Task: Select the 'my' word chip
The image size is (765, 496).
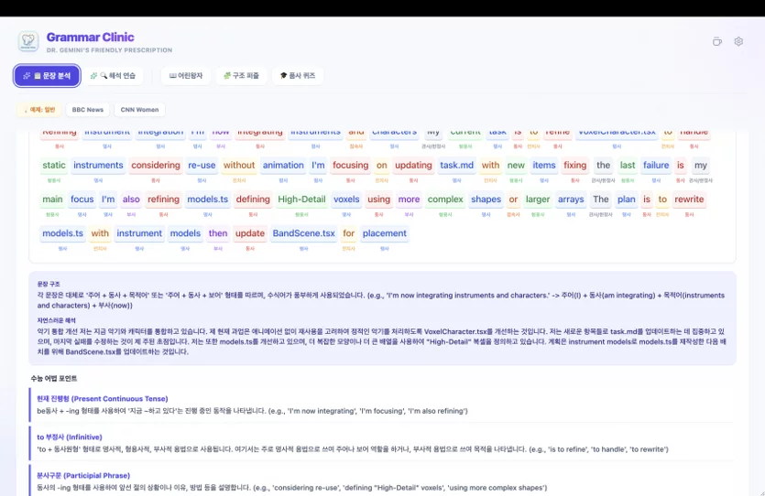Action: pyautogui.click(x=701, y=165)
